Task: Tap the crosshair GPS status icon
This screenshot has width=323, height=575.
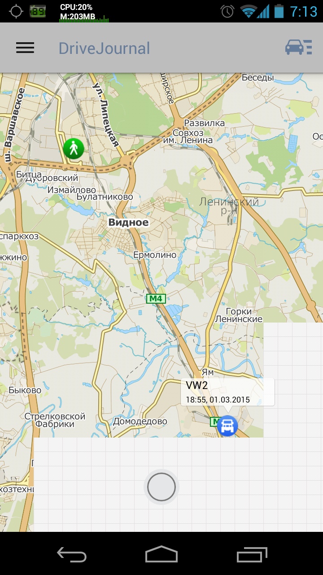Action: pyautogui.click(x=16, y=11)
